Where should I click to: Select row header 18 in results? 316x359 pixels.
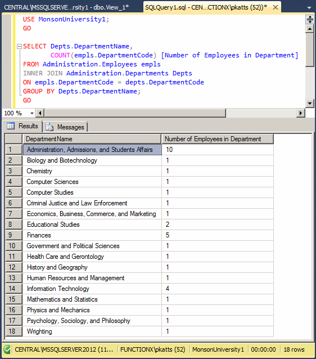[x=13, y=331]
